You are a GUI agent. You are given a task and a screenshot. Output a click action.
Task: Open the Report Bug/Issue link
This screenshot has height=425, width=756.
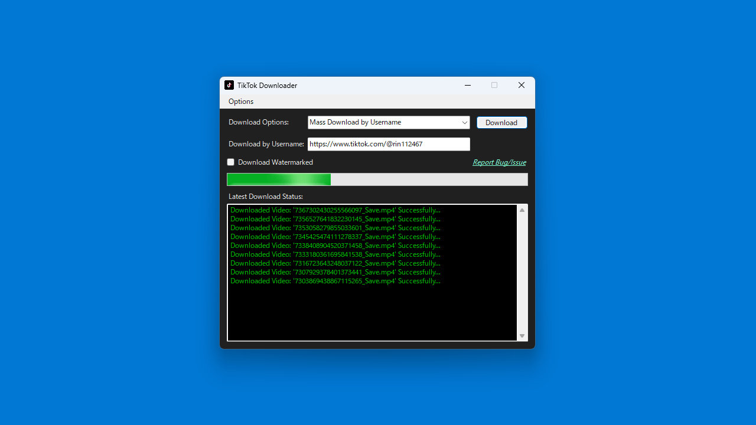tap(499, 162)
